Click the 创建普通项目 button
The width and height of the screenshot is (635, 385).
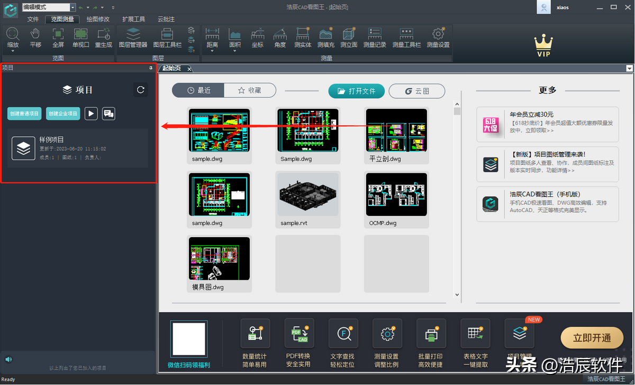click(24, 114)
